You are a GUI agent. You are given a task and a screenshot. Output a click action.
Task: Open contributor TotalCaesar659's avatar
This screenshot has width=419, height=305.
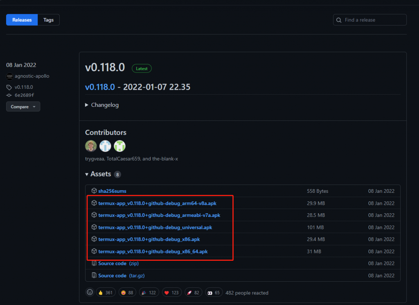point(105,146)
